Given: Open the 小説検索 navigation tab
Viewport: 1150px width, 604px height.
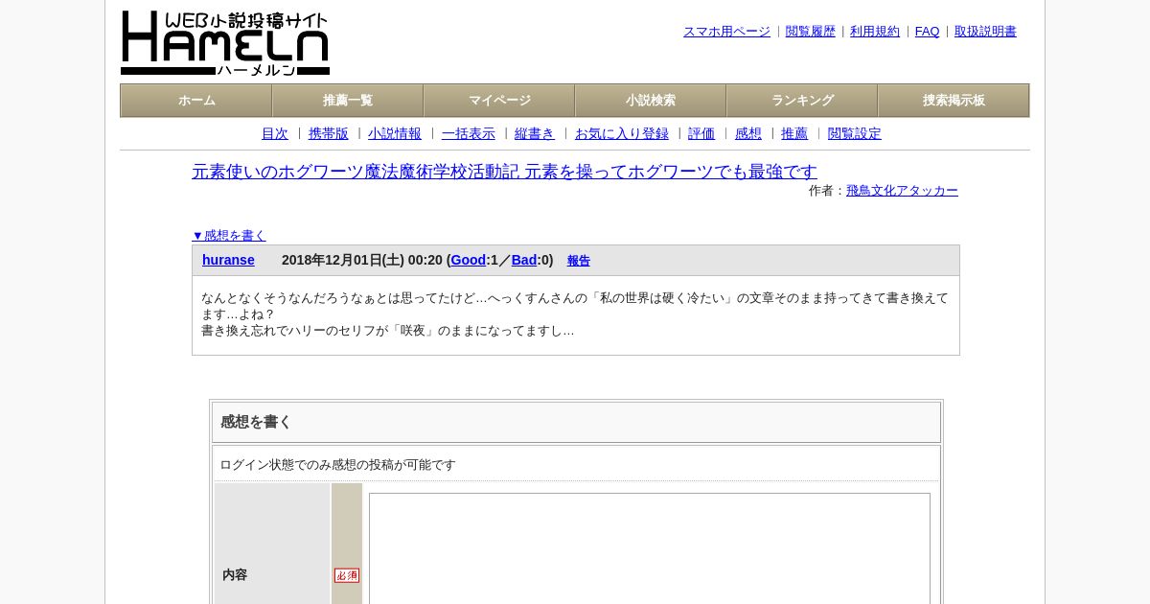Looking at the screenshot, I should [651, 101].
